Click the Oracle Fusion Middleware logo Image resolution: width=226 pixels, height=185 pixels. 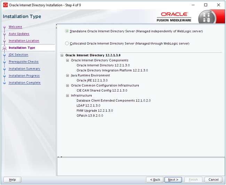[174, 17]
